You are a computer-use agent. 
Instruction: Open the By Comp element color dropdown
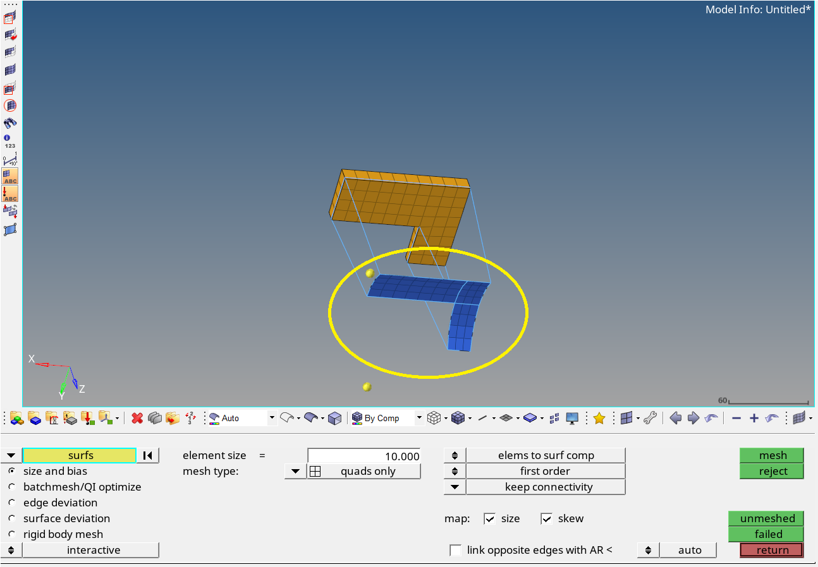(418, 418)
